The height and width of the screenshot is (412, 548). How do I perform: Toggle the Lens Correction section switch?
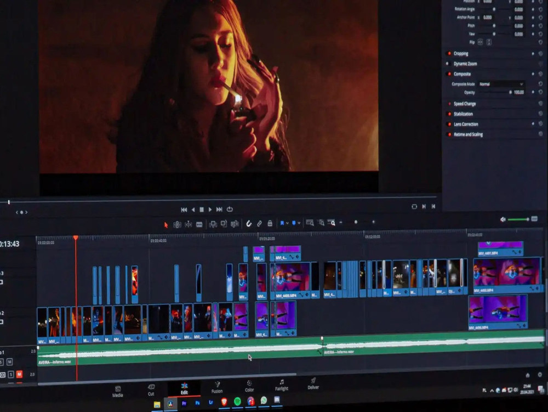tap(449, 124)
